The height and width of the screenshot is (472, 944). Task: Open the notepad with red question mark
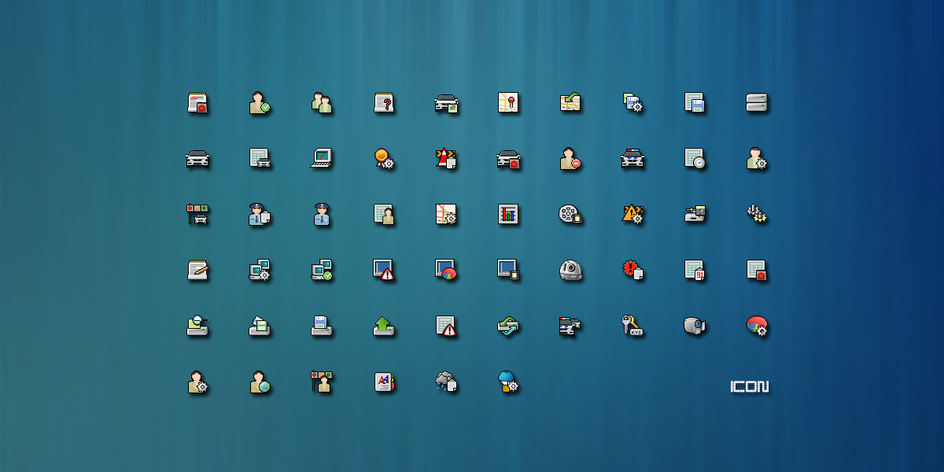pos(384,103)
